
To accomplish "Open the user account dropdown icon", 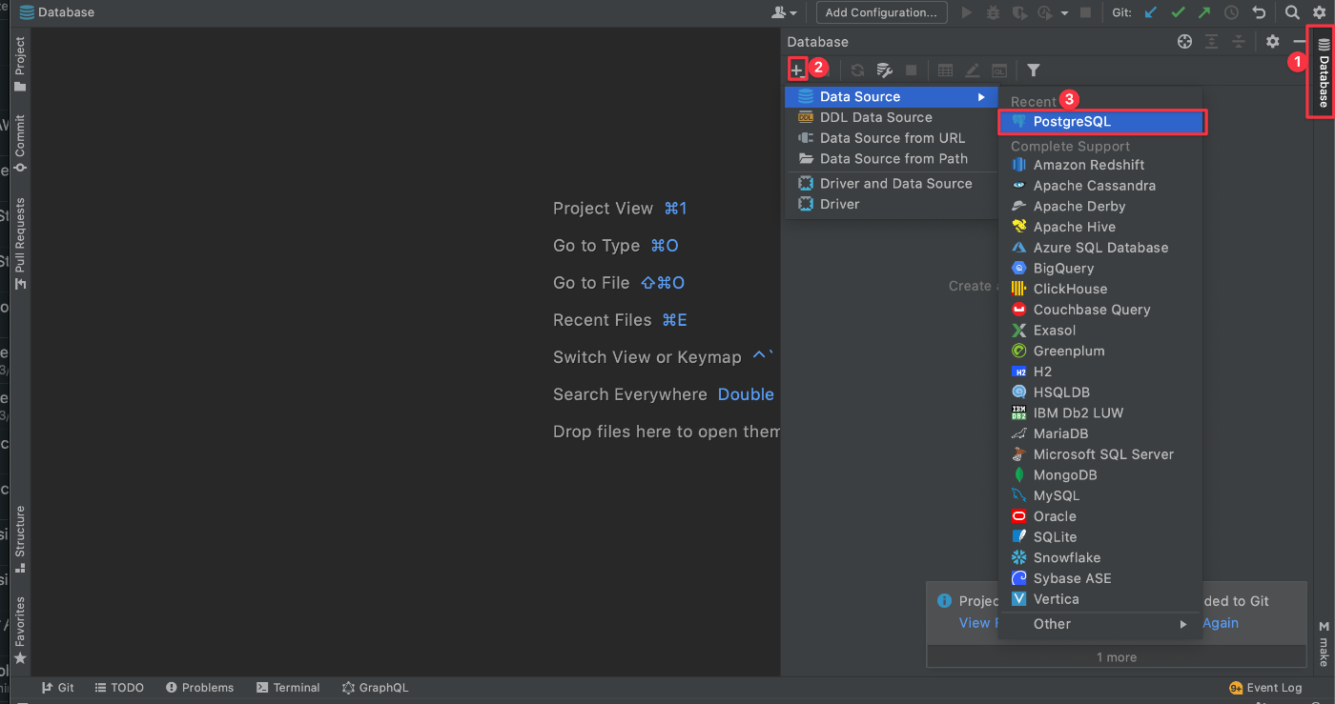I will [x=784, y=12].
